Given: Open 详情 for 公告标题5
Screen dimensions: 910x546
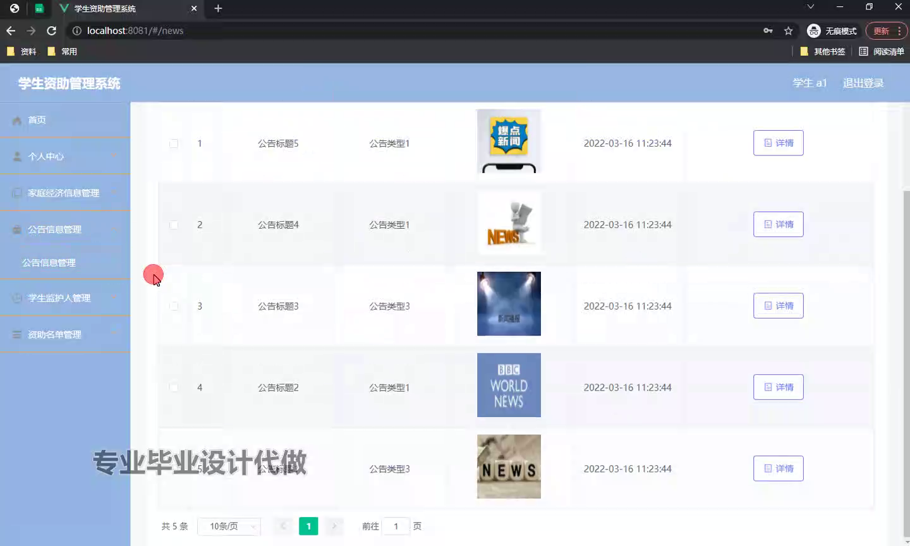Looking at the screenshot, I should (779, 143).
